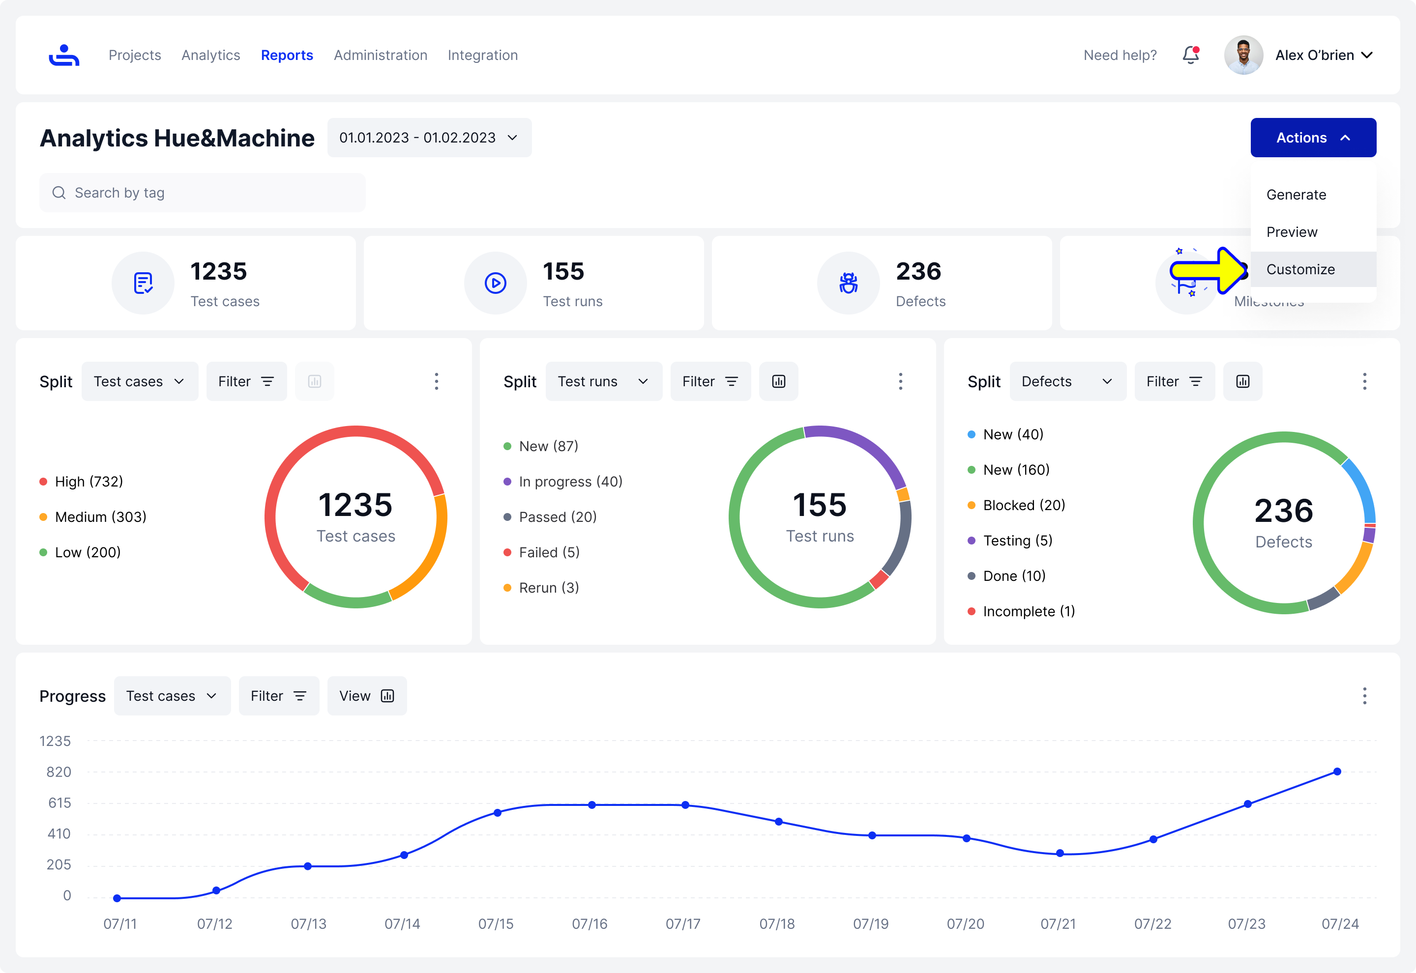This screenshot has height=973, width=1416.
Task: Click the Test cases document icon
Action: pyautogui.click(x=143, y=283)
